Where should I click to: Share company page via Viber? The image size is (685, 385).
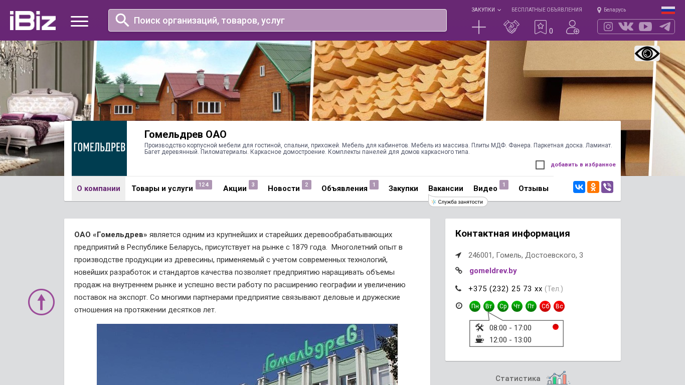pos(607,187)
